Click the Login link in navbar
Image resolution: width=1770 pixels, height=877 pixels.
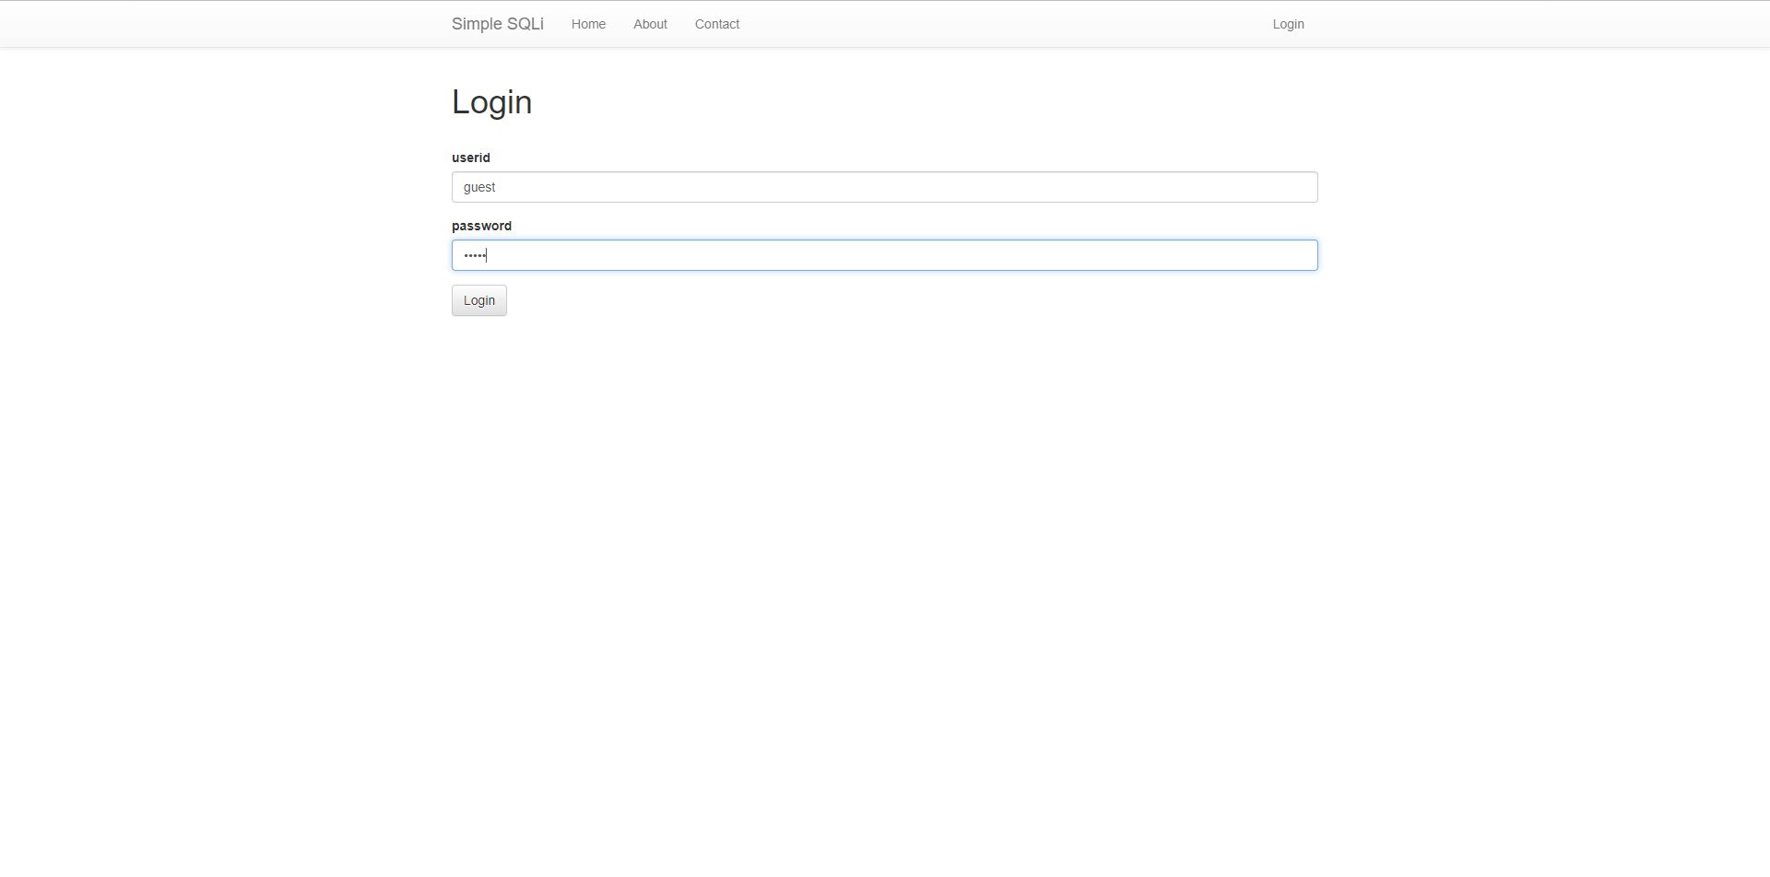(x=1288, y=24)
